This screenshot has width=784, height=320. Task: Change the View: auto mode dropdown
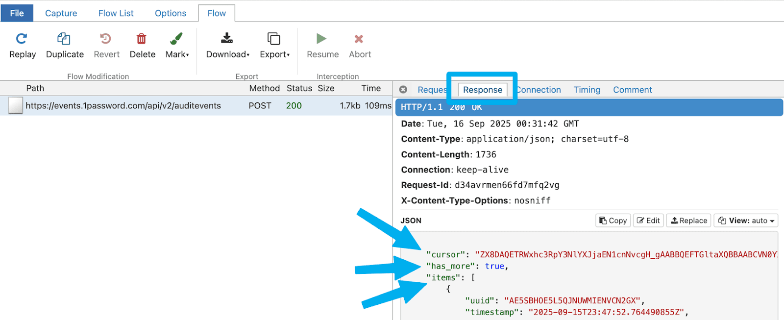(x=746, y=221)
